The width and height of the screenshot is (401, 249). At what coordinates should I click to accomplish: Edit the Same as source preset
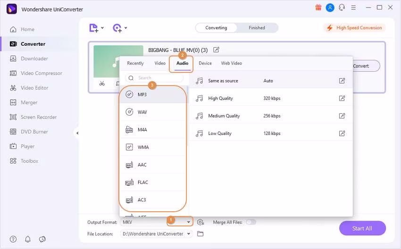[x=342, y=81]
